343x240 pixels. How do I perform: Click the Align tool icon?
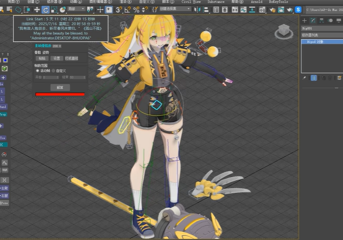click(206, 10)
